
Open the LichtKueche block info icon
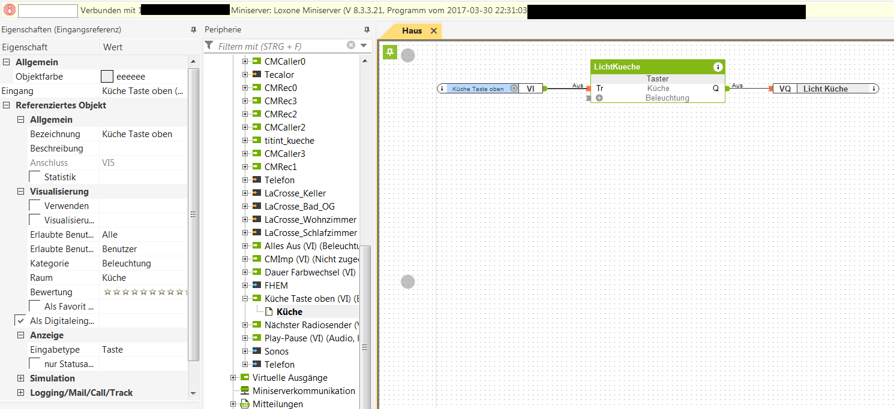718,67
